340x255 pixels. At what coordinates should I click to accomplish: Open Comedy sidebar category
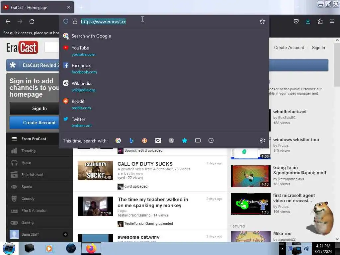point(40,199)
